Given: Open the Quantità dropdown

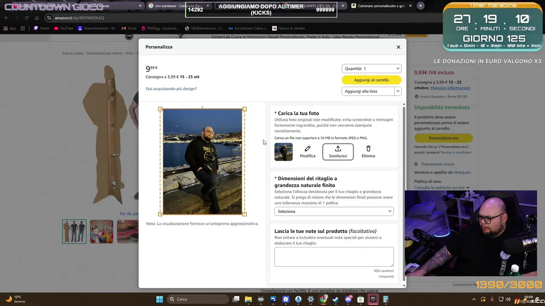Looking at the screenshot, I should [x=372, y=68].
